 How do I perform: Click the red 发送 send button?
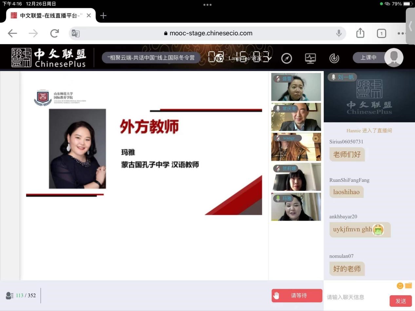[401, 301]
